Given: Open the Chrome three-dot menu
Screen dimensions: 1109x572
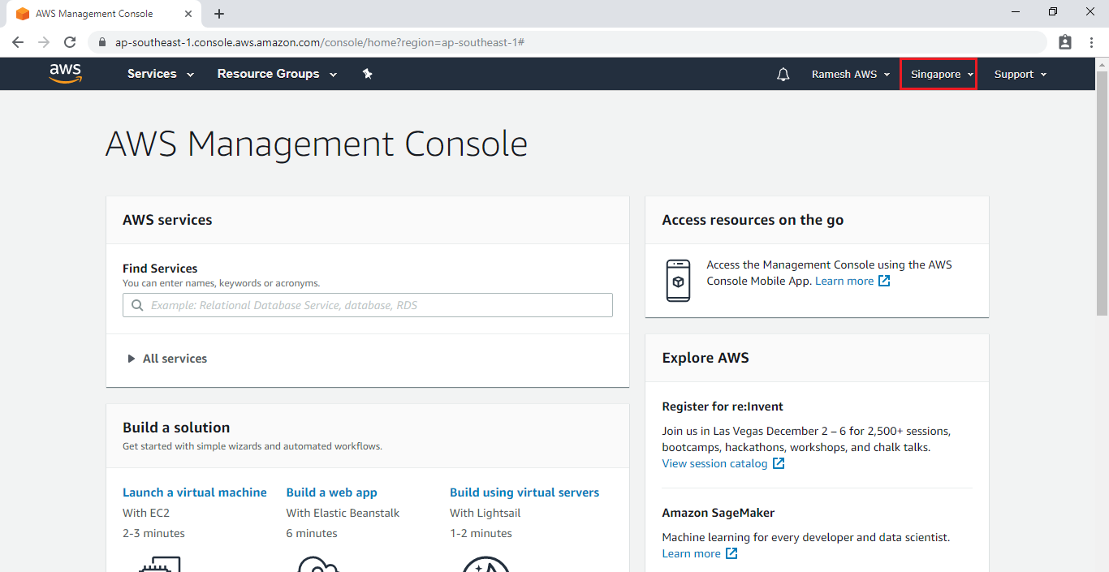Looking at the screenshot, I should (x=1091, y=42).
